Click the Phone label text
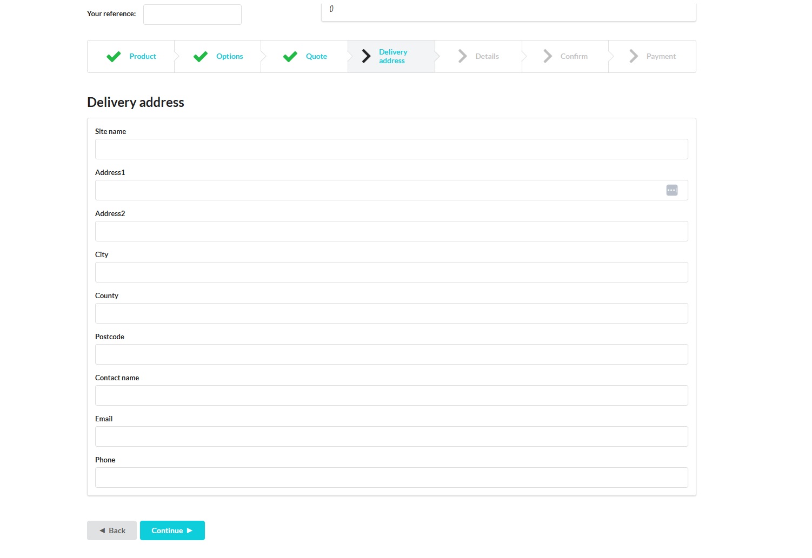The image size is (812, 558). click(x=105, y=460)
